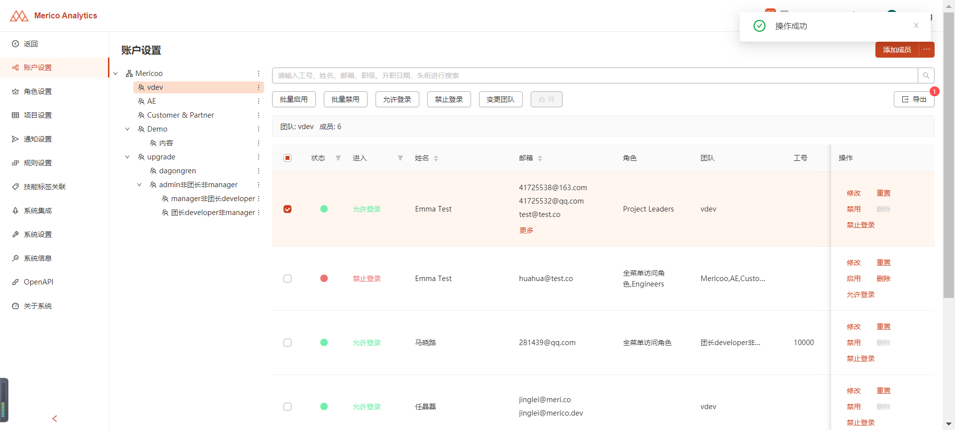The height and width of the screenshot is (430, 955).
Task: Open the three-dot menu for vdev team
Action: pyautogui.click(x=259, y=87)
